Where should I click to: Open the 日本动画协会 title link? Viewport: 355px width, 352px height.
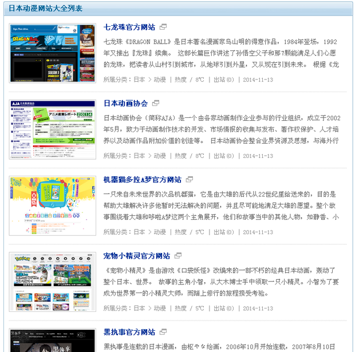125,104
